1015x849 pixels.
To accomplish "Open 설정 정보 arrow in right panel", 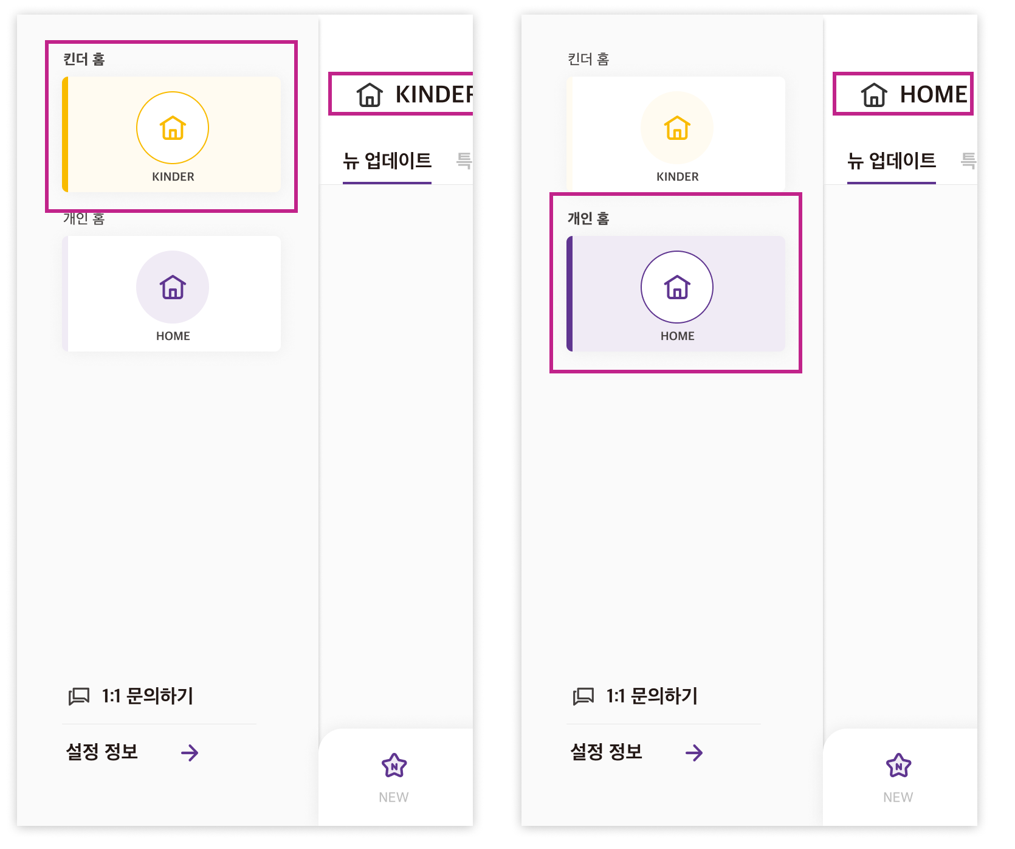I will [694, 753].
